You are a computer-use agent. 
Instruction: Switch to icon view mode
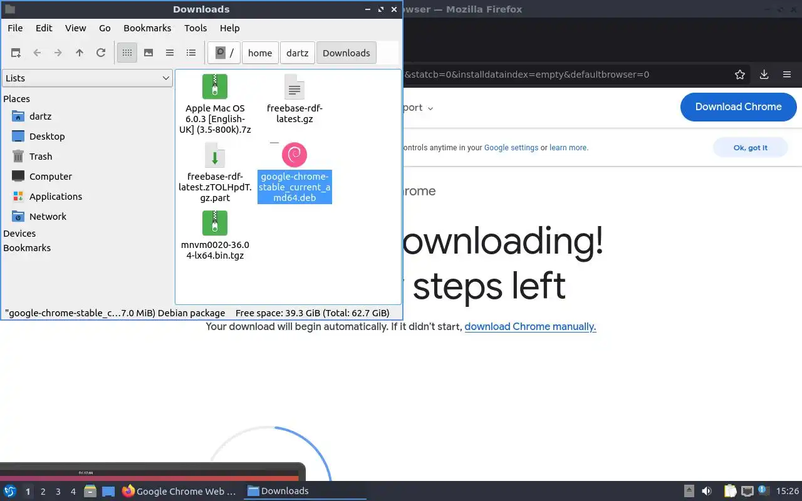click(x=127, y=53)
